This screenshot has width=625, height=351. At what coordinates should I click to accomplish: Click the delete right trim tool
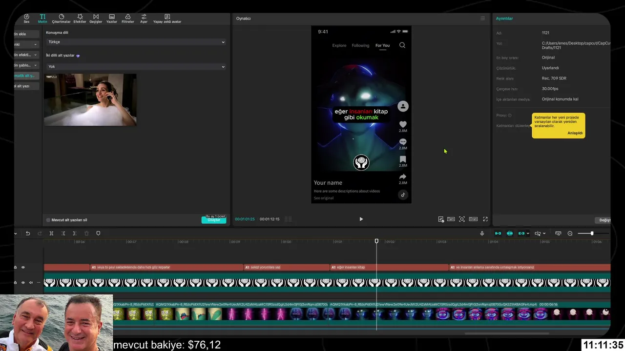[74, 234]
